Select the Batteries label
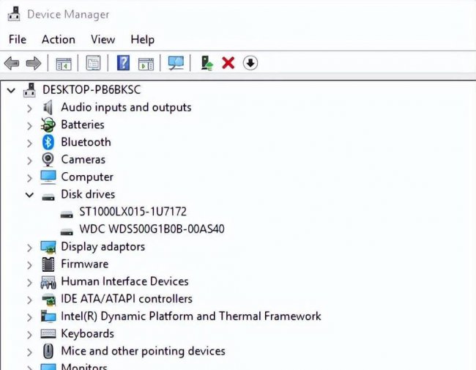 coord(83,125)
